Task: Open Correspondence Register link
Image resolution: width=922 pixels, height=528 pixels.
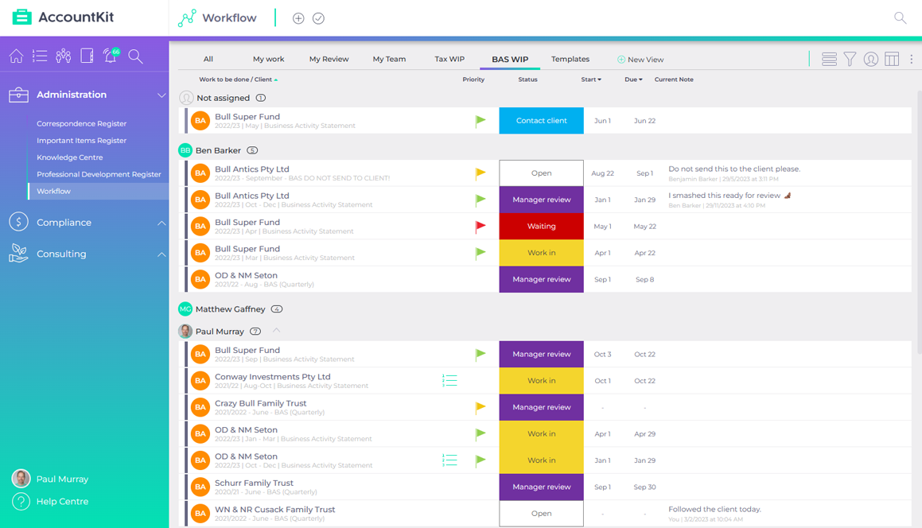Action: (x=81, y=123)
